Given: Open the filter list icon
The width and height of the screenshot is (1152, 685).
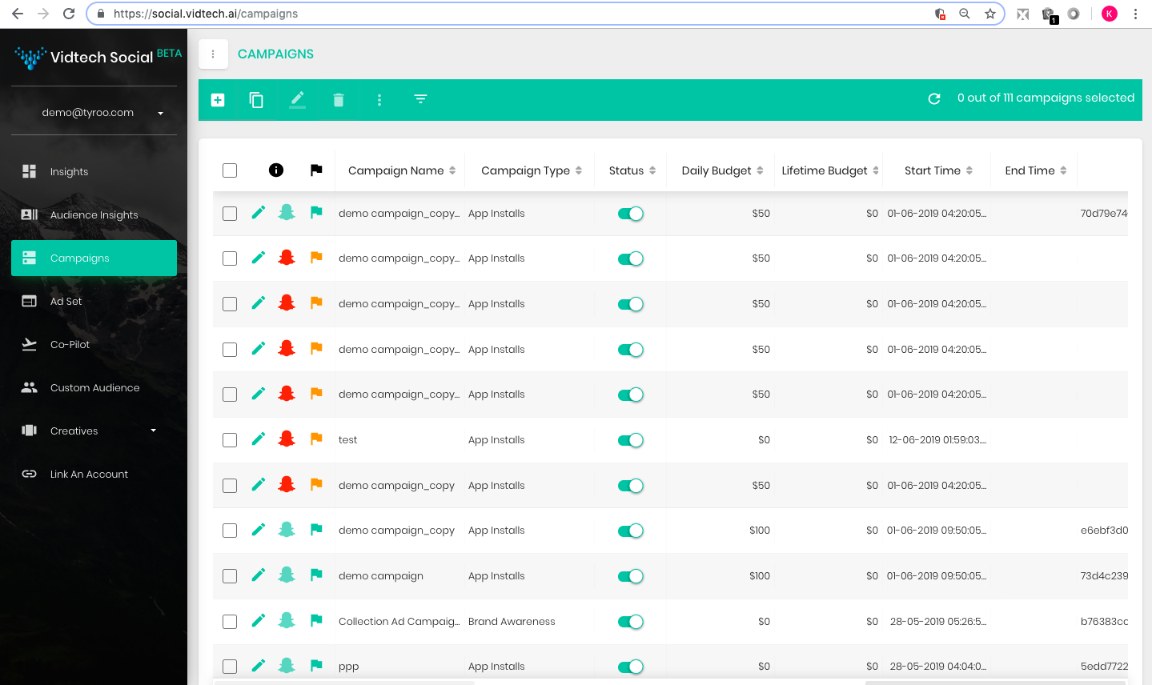Looking at the screenshot, I should point(420,99).
